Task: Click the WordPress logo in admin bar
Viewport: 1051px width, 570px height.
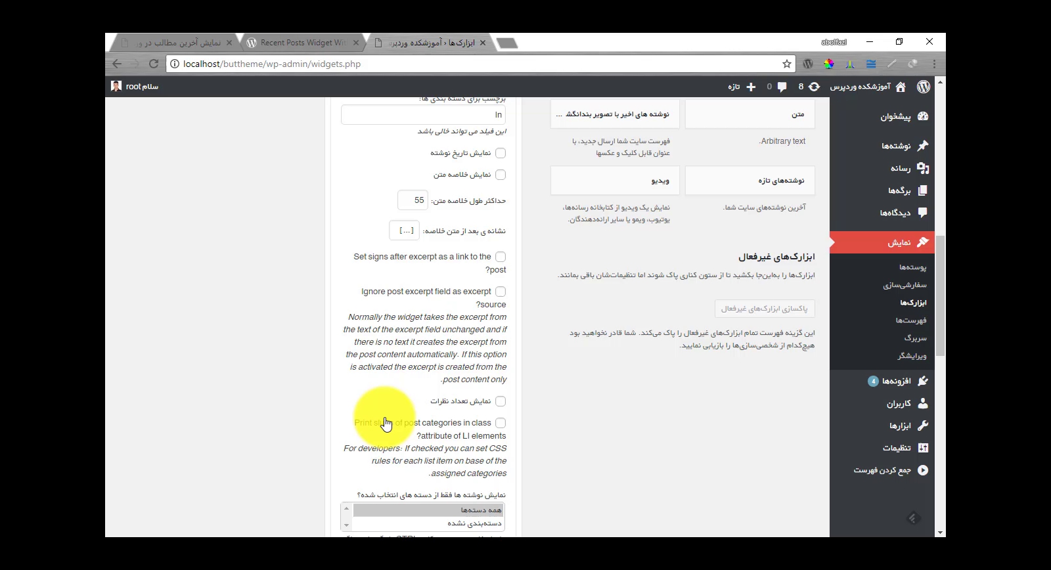Action: point(923,87)
